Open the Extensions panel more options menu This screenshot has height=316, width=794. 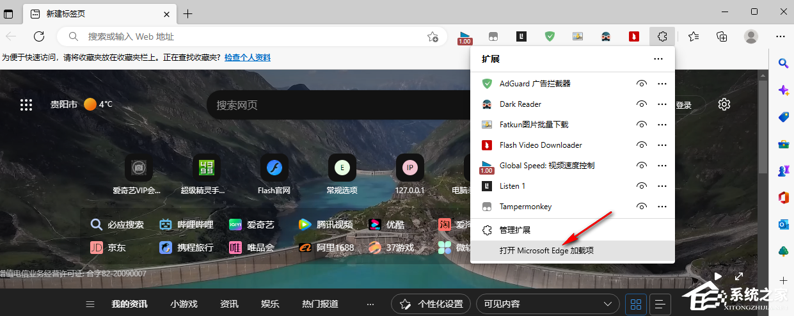658,59
